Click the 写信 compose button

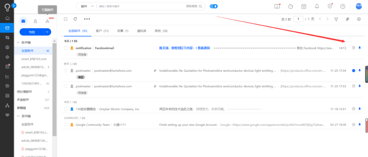(x=32, y=32)
